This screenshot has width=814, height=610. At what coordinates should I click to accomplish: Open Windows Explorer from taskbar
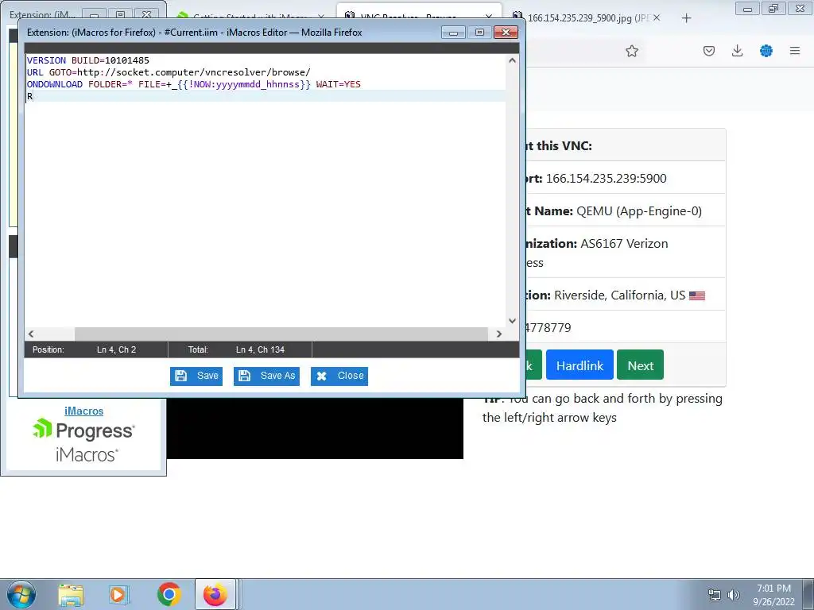[71, 594]
